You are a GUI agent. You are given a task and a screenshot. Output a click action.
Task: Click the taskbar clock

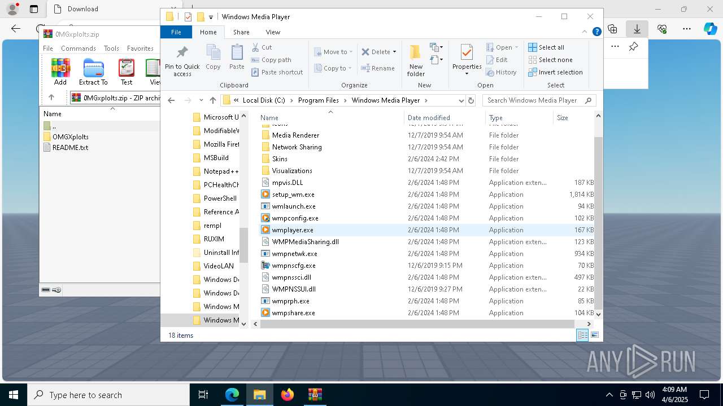pos(674,395)
